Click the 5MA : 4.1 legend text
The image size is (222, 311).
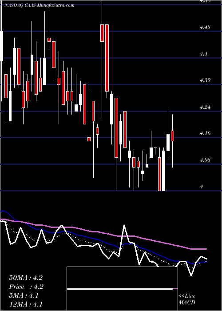[24, 295]
